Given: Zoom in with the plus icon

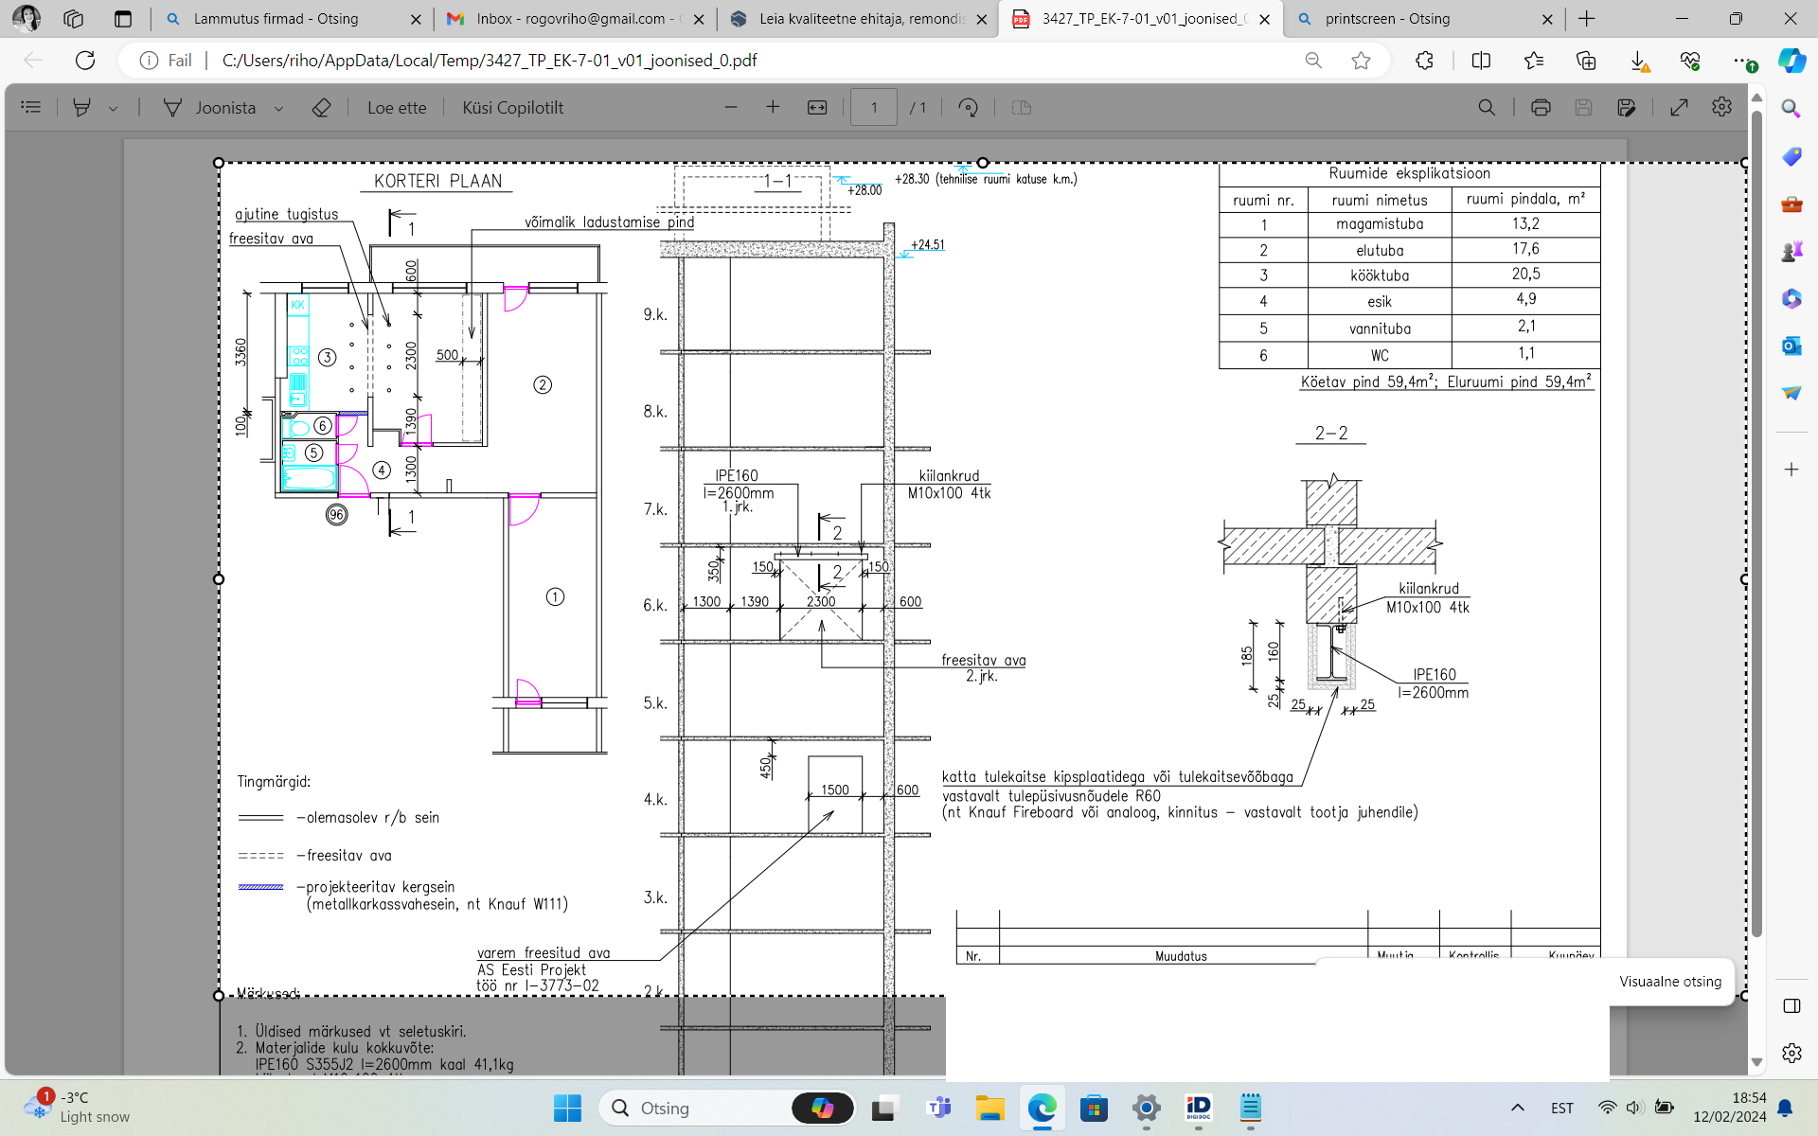Looking at the screenshot, I should point(773,108).
